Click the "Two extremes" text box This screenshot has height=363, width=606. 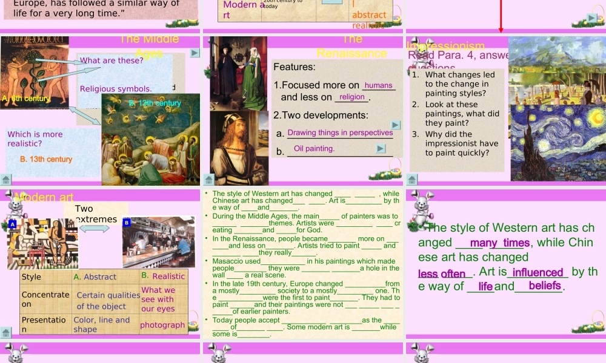(x=96, y=214)
